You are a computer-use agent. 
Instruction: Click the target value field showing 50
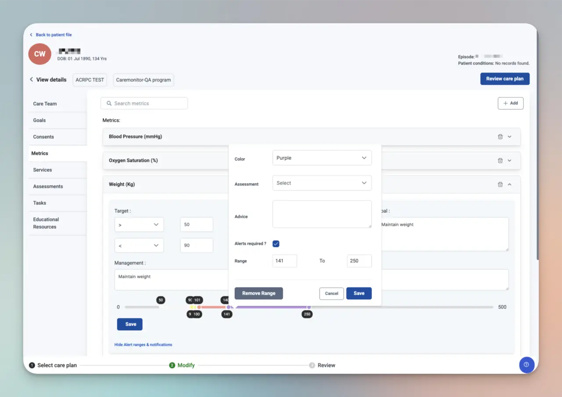(x=197, y=224)
